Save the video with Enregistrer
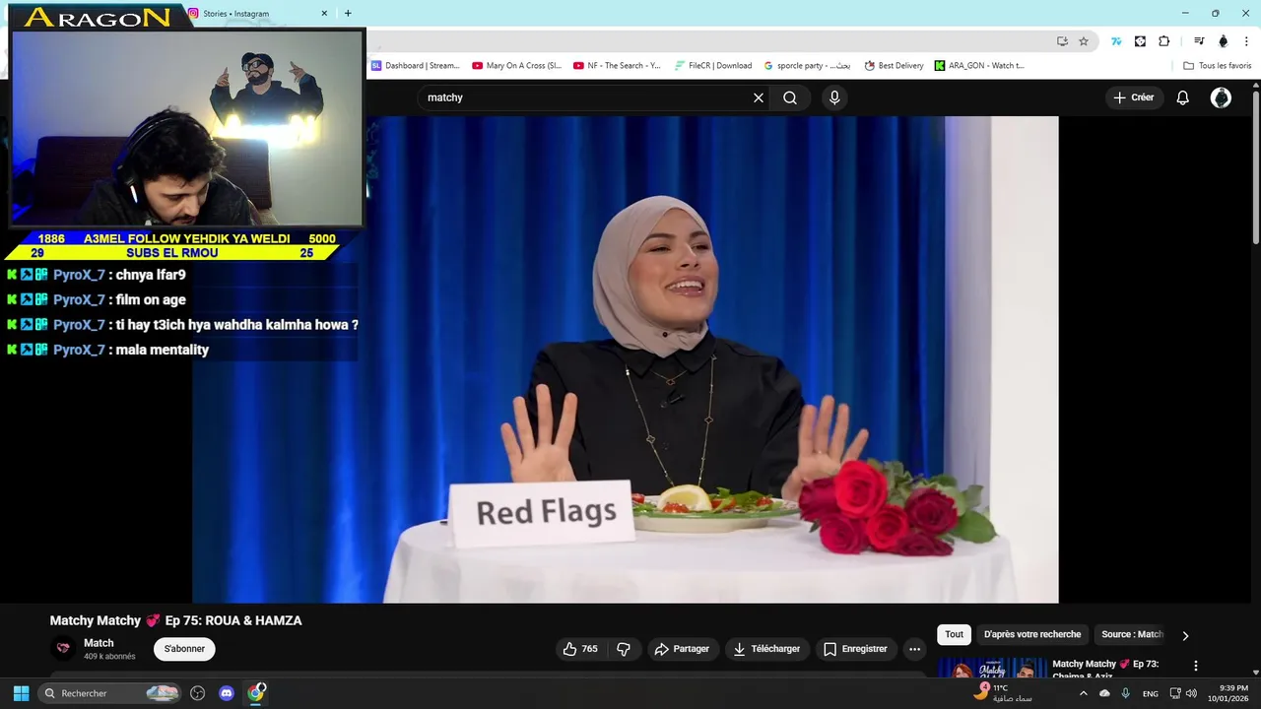Screen dimensions: 1261x709 (x=855, y=649)
